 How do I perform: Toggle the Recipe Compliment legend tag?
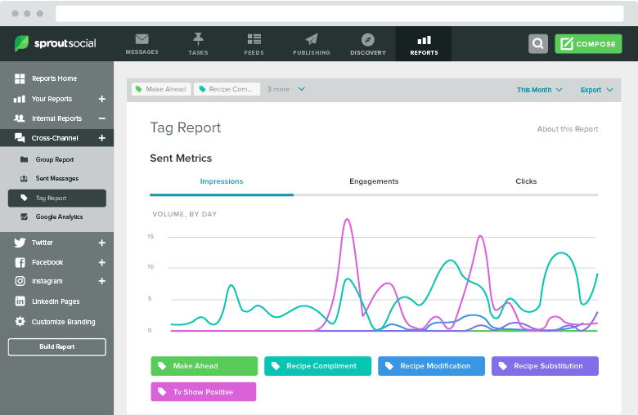[317, 366]
